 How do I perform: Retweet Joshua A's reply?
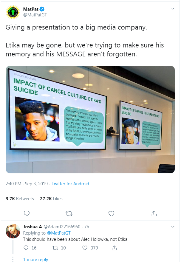point(55,248)
